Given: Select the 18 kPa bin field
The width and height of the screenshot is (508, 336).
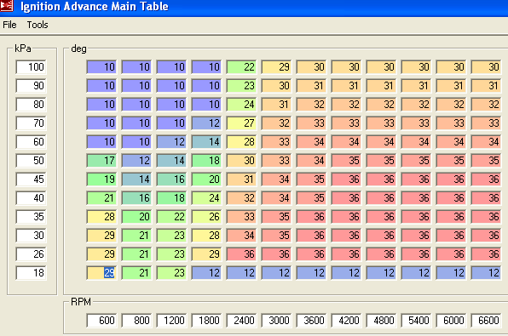Looking at the screenshot, I should [31, 273].
